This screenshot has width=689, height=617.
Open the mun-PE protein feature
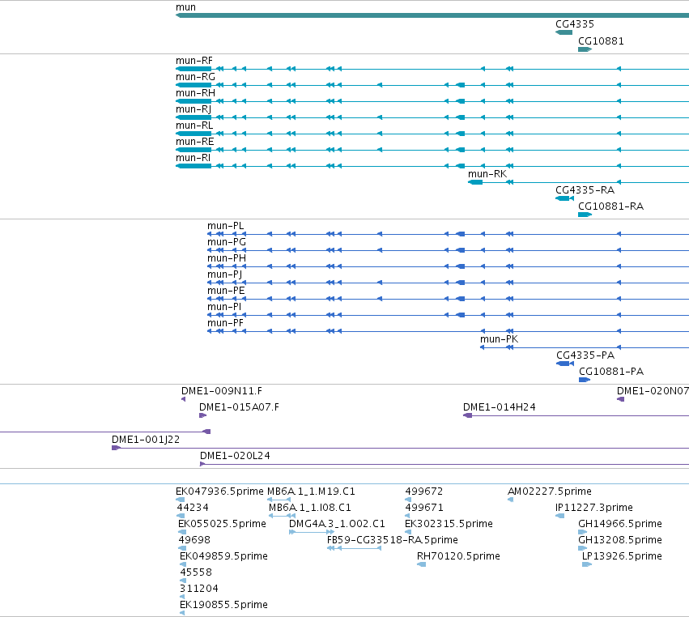click(449, 299)
